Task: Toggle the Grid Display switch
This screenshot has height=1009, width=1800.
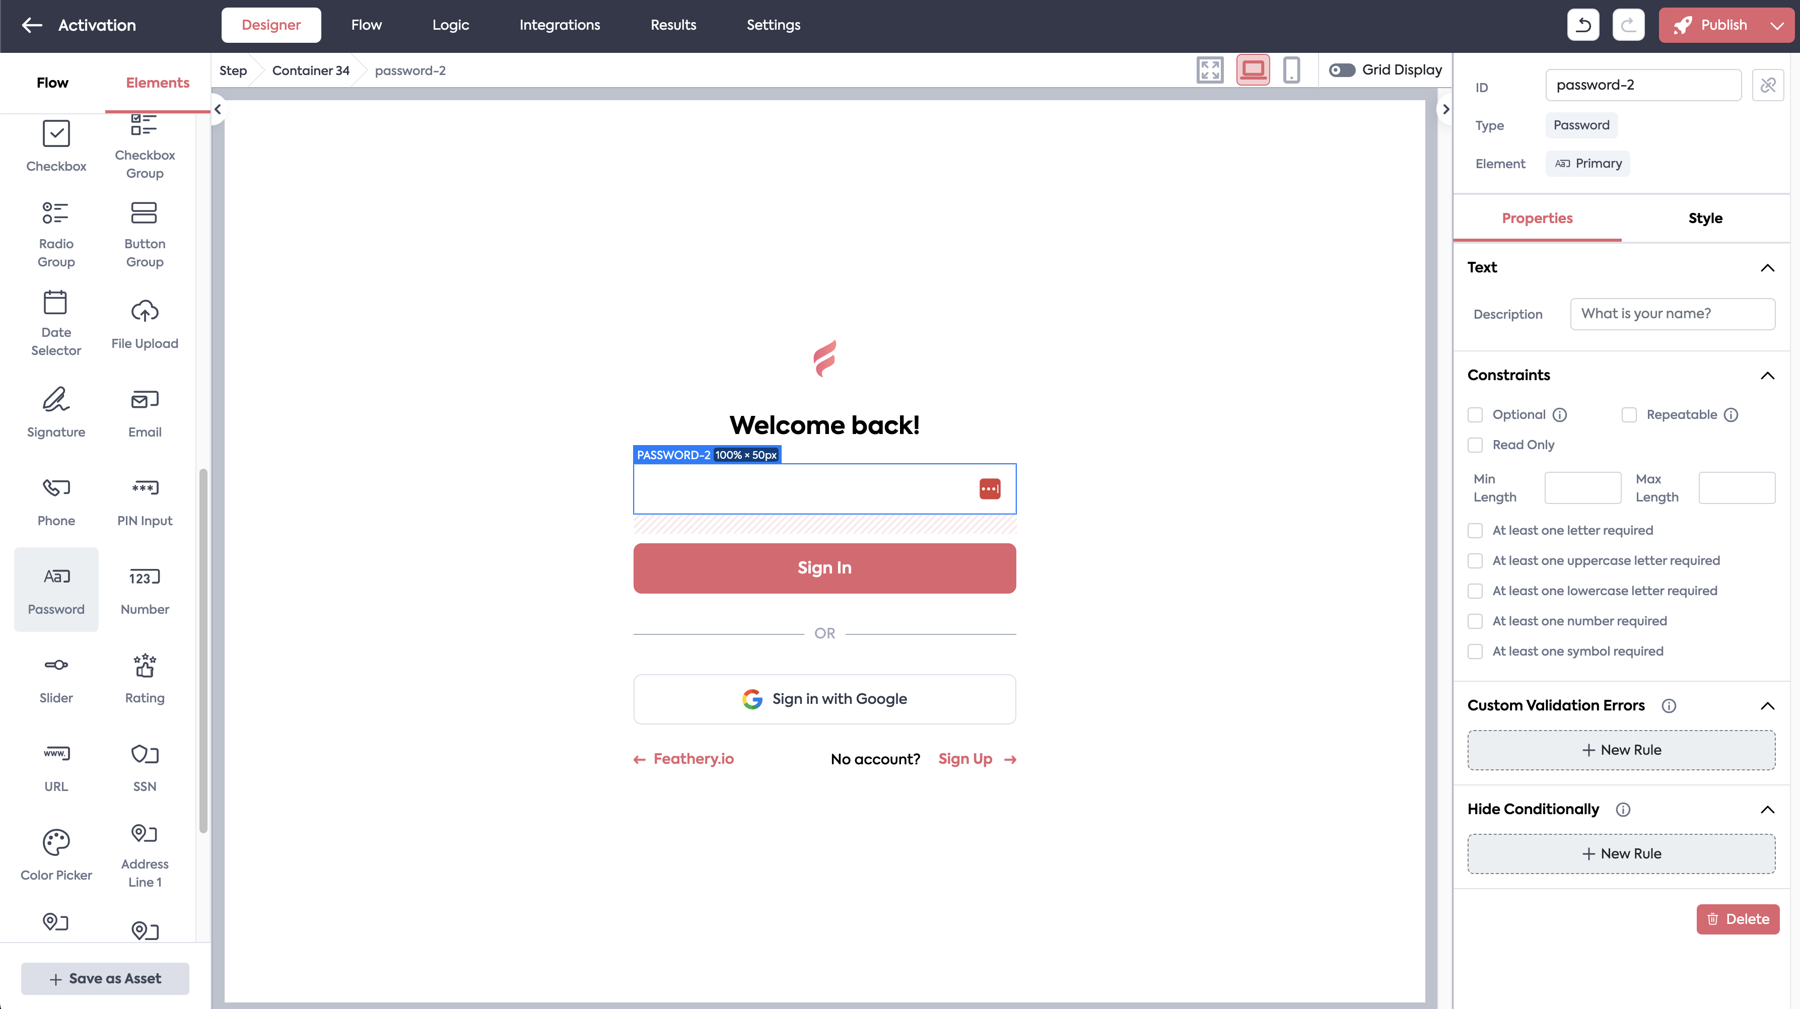Action: [x=1342, y=70]
